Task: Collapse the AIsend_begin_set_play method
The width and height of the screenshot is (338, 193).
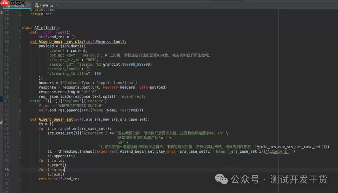Action: [20, 41]
